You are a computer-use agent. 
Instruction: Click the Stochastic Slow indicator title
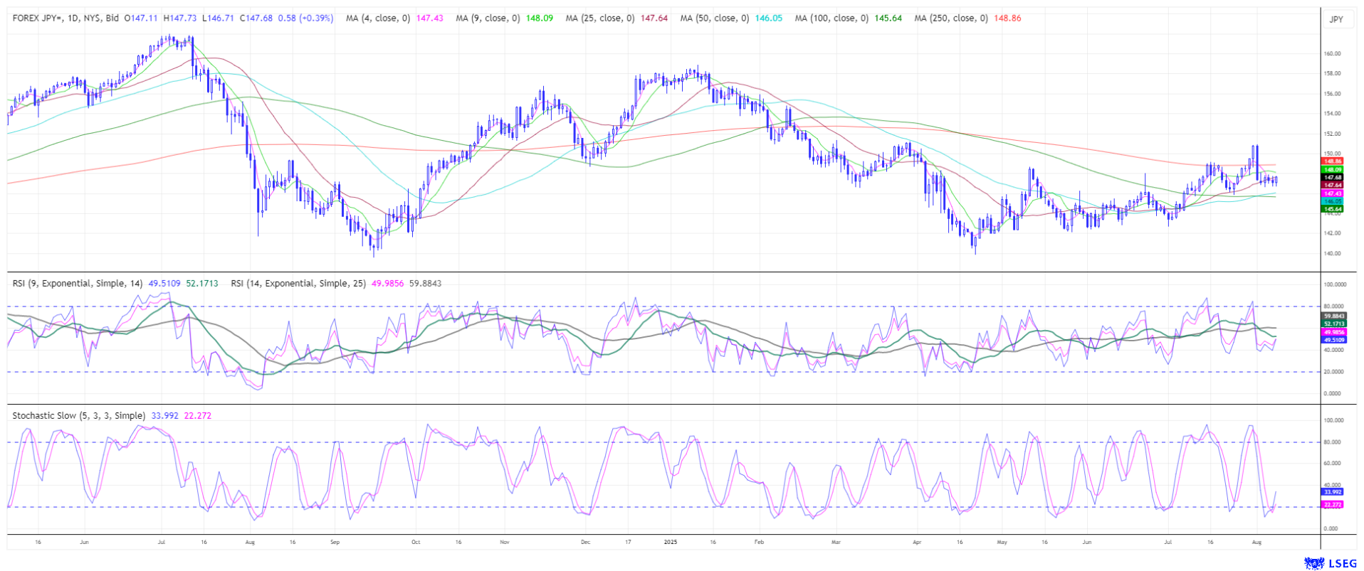tap(78, 416)
